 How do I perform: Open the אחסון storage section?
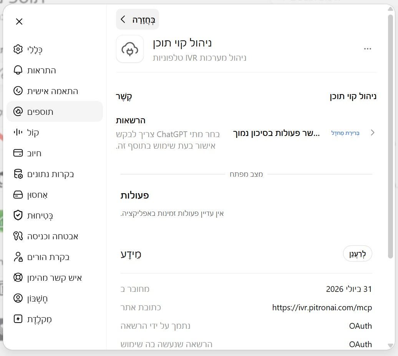click(x=55, y=195)
